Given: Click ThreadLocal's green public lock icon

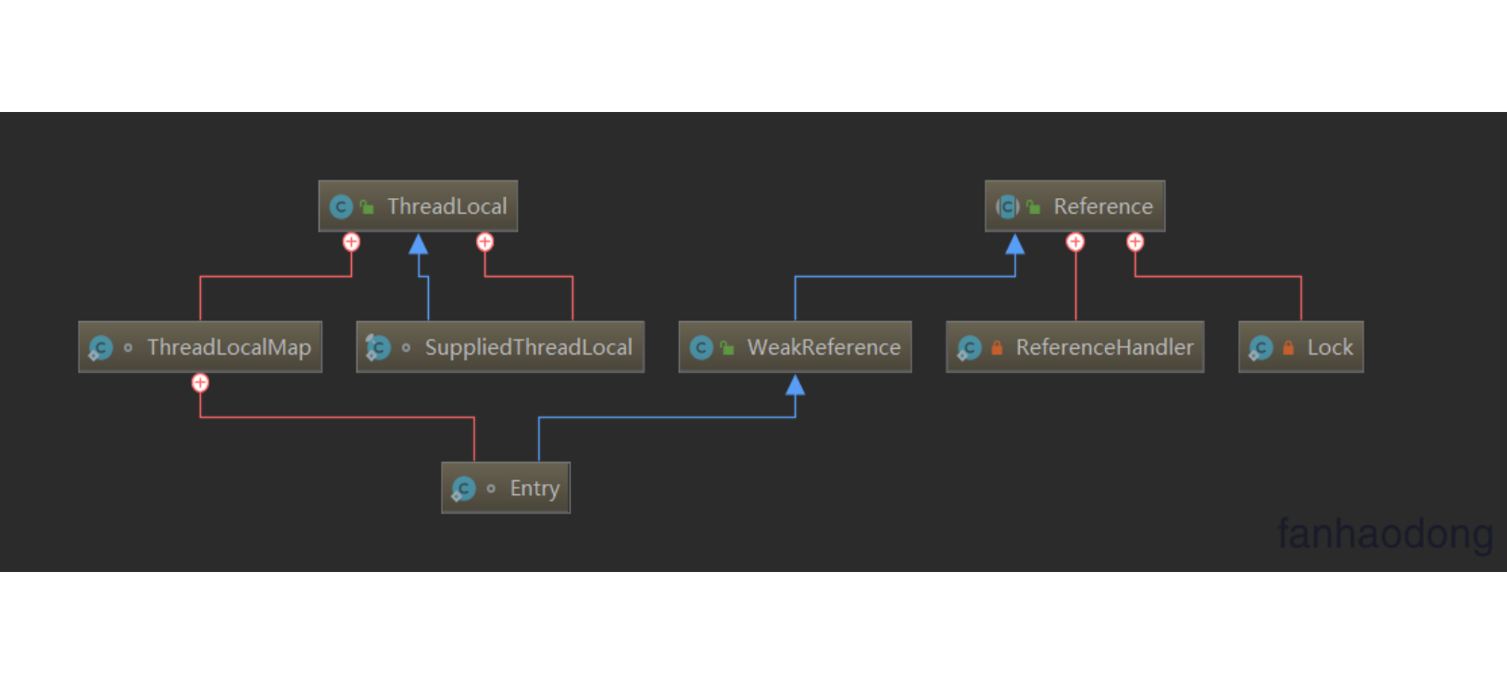Looking at the screenshot, I should click(x=368, y=206).
